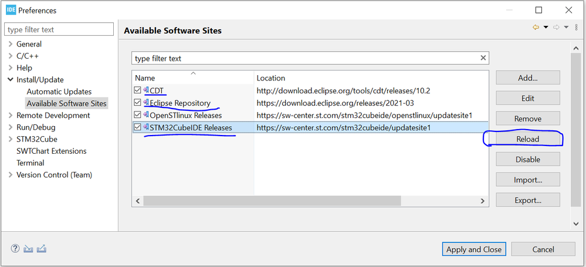Sort sites by Location column header
Viewport: 586px width, 267px height.
click(371, 78)
